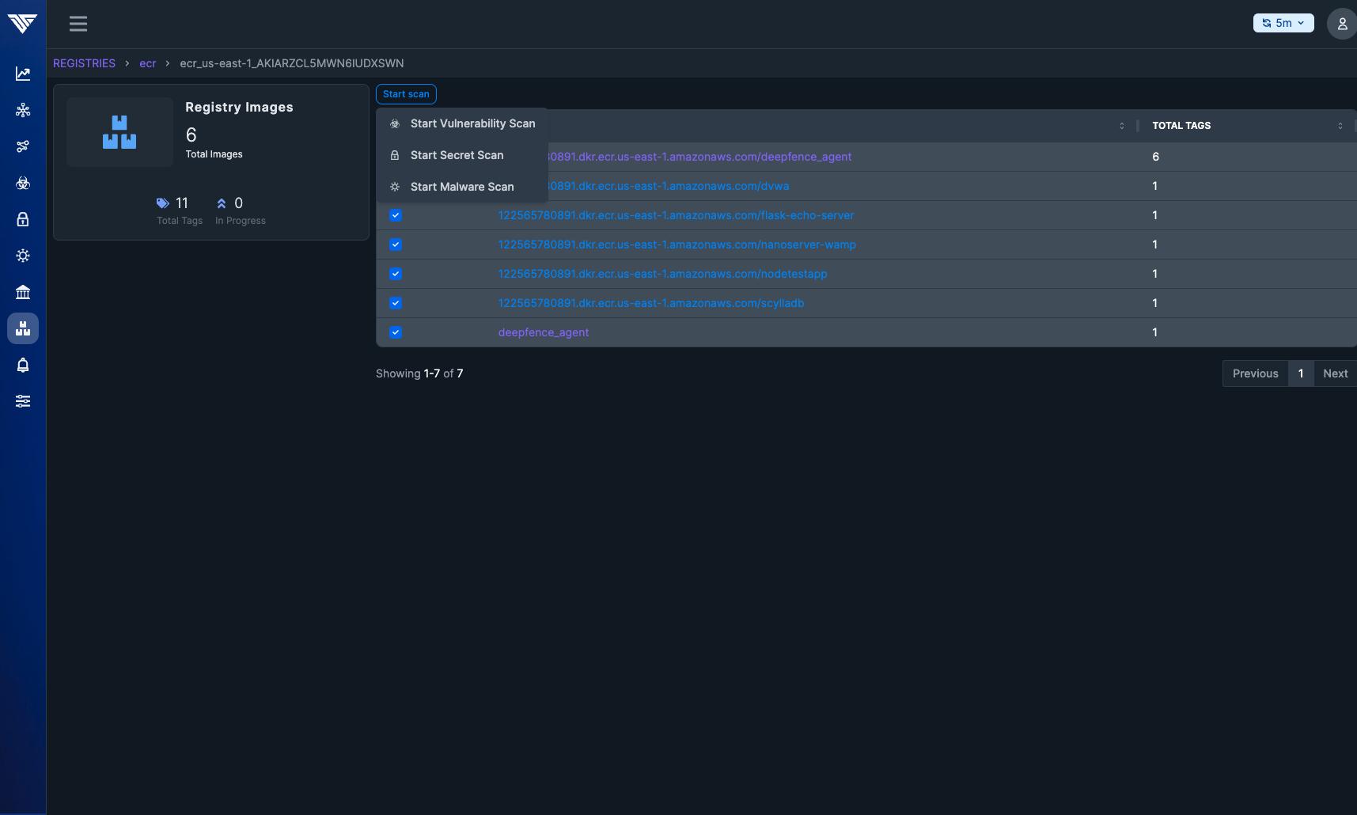Image resolution: width=1357 pixels, height=815 pixels.
Task: Open Threat Graph from the sidebar
Action: click(x=23, y=146)
